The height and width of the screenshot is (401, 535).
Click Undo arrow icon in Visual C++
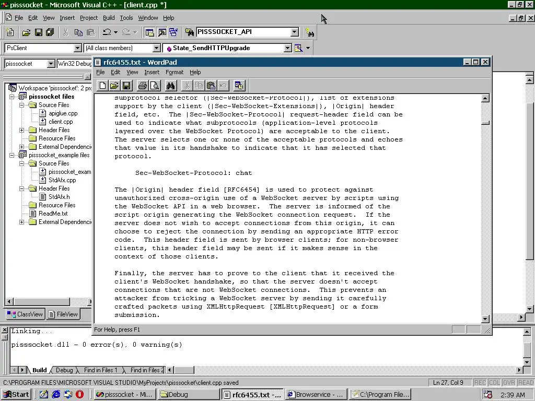pos(107,32)
